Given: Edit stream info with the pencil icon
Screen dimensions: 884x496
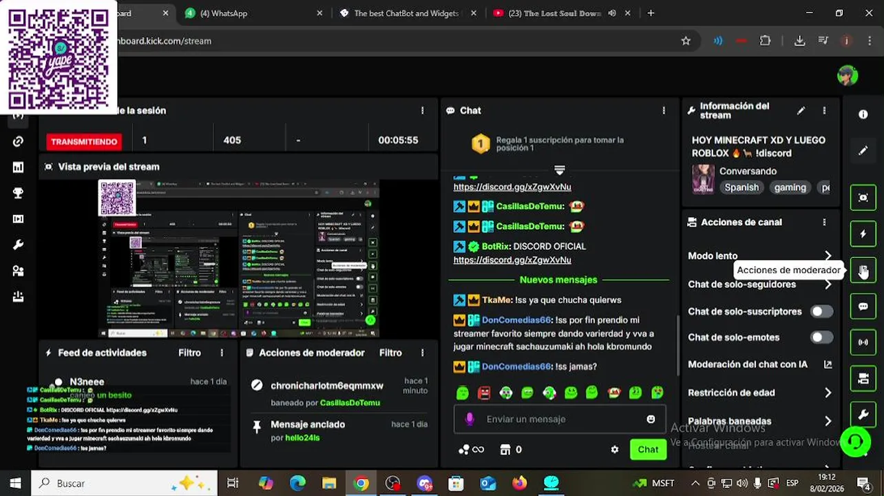Looking at the screenshot, I should (x=801, y=110).
